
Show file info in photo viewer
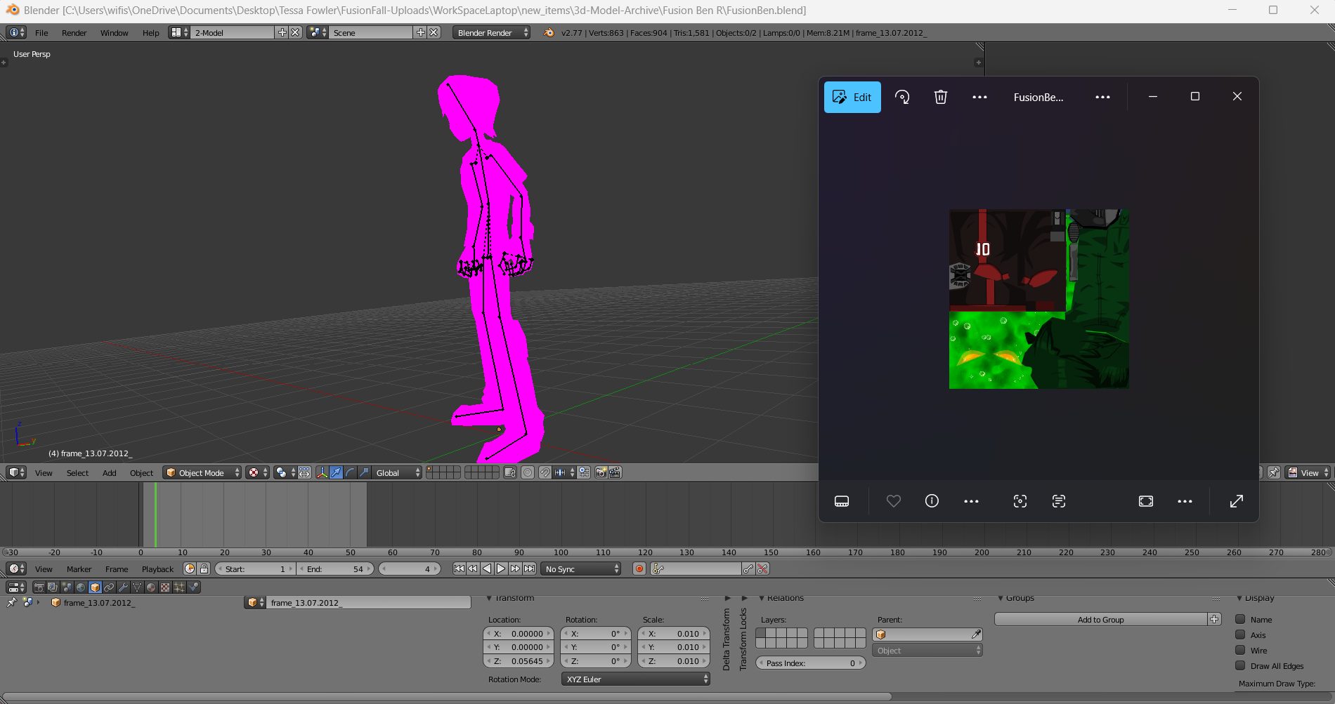pos(932,500)
